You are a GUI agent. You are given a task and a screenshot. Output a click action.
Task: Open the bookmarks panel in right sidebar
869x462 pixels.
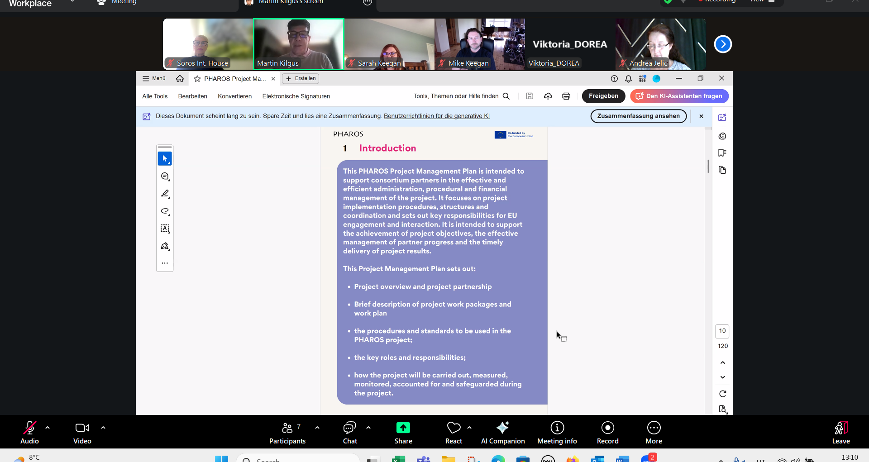[722, 153]
